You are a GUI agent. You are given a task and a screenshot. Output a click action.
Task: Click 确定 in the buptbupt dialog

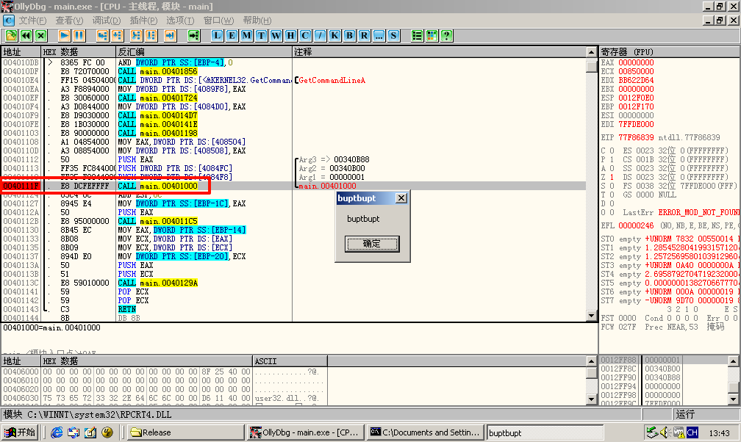pos(371,244)
